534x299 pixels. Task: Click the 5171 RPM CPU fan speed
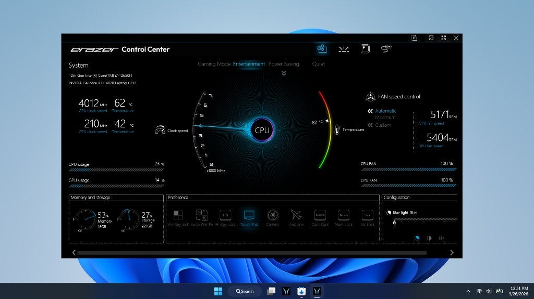point(443,114)
